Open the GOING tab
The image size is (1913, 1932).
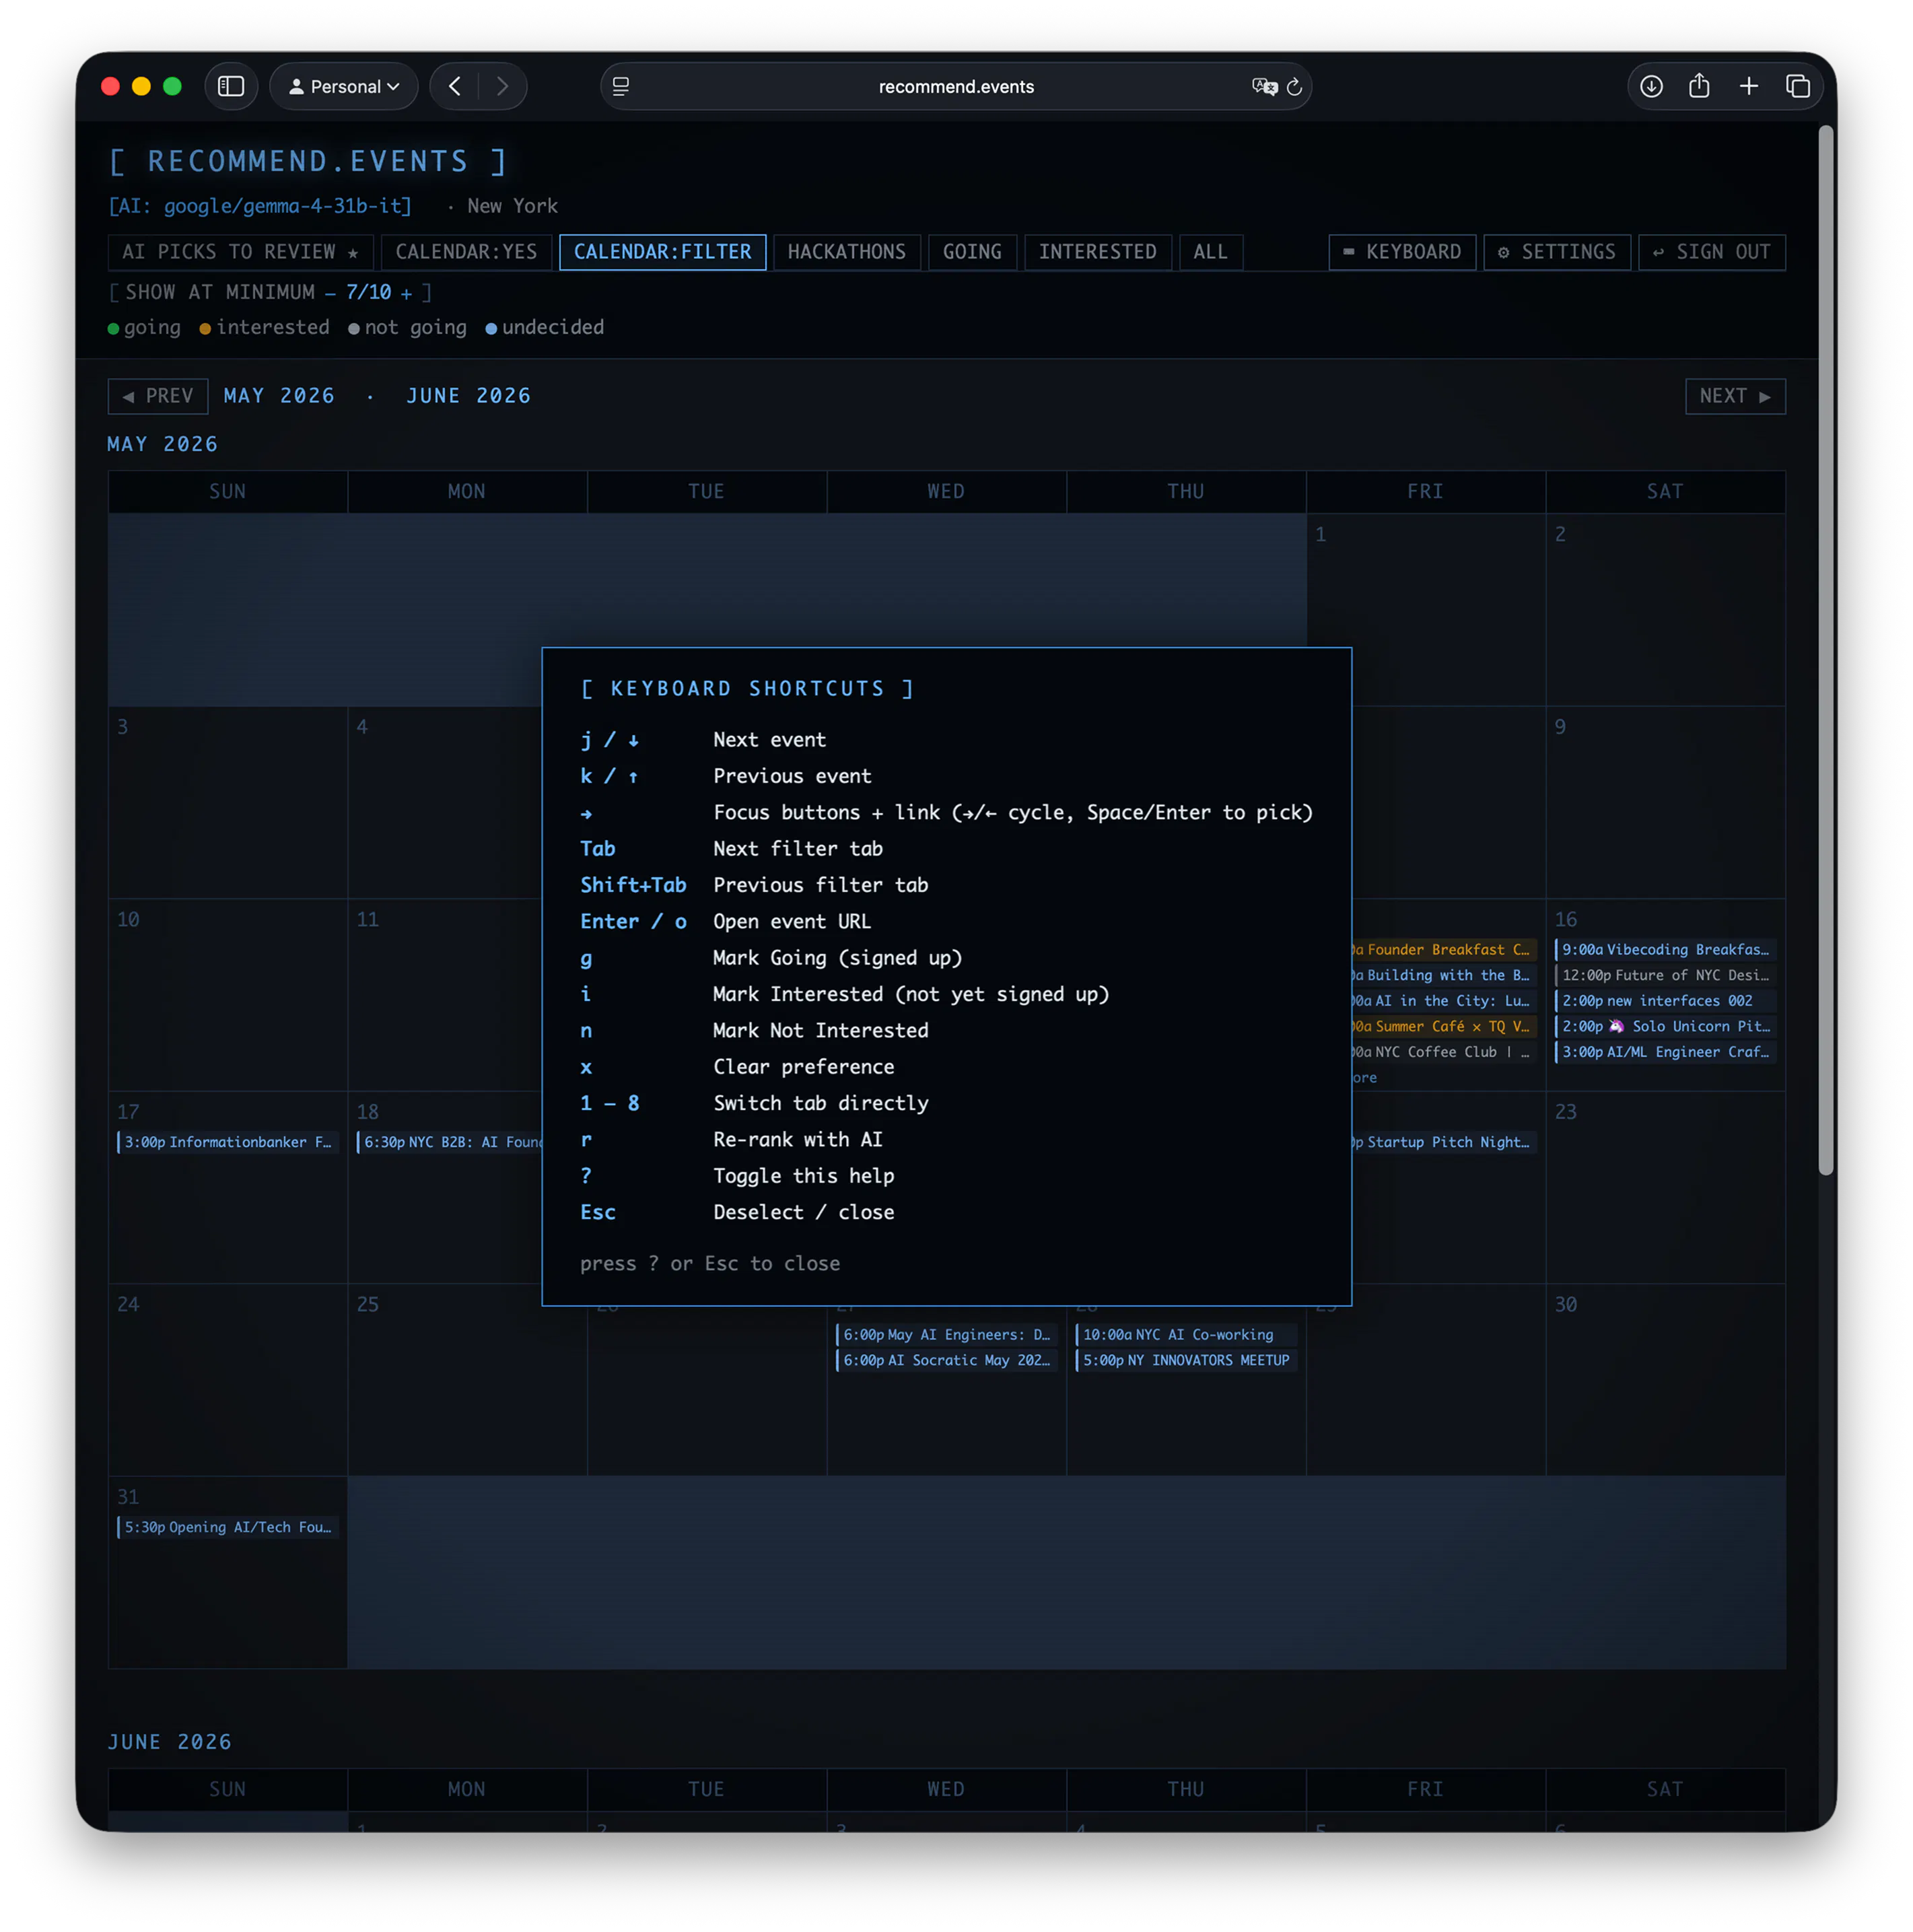pyautogui.click(x=972, y=252)
